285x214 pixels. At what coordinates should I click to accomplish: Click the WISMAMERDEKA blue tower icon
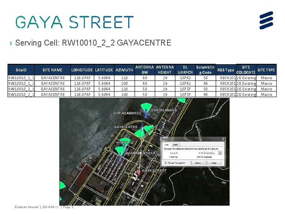point(120,157)
